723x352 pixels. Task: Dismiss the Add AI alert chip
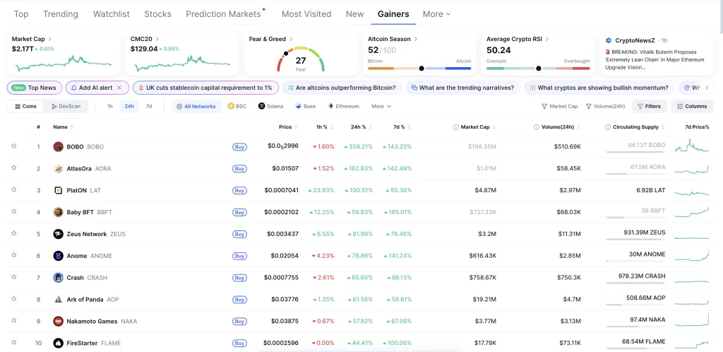pos(119,88)
